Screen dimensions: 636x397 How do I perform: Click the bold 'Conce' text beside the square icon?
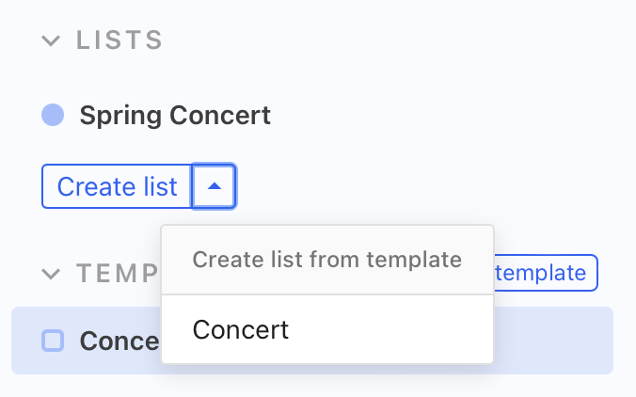[x=119, y=341]
